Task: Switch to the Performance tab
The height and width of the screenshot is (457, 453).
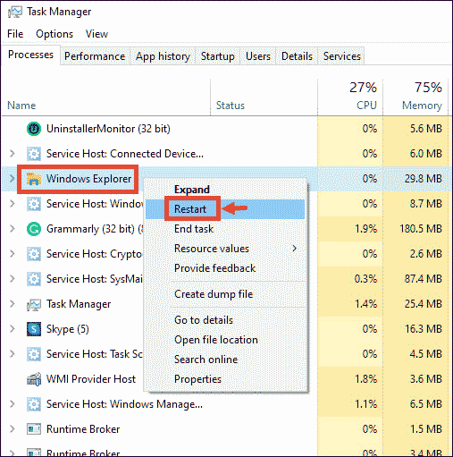Action: (x=95, y=56)
